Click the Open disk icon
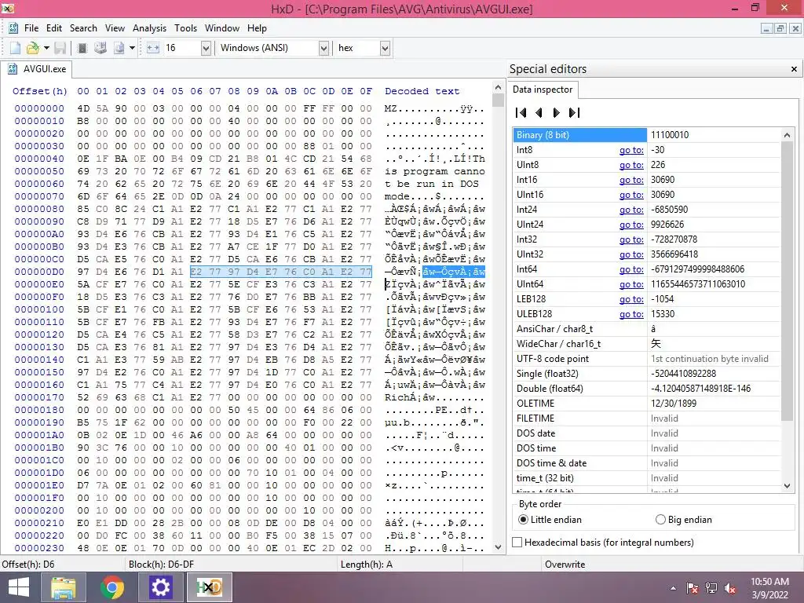 [x=100, y=48]
